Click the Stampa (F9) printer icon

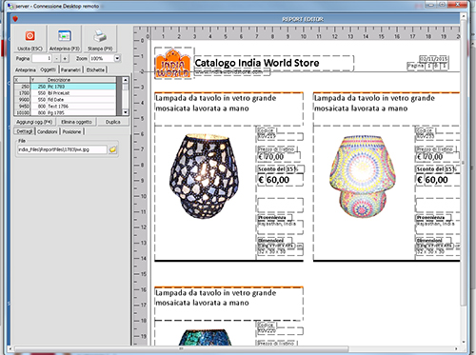pos(100,36)
